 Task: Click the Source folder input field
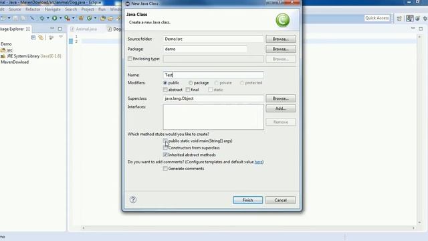[213, 39]
